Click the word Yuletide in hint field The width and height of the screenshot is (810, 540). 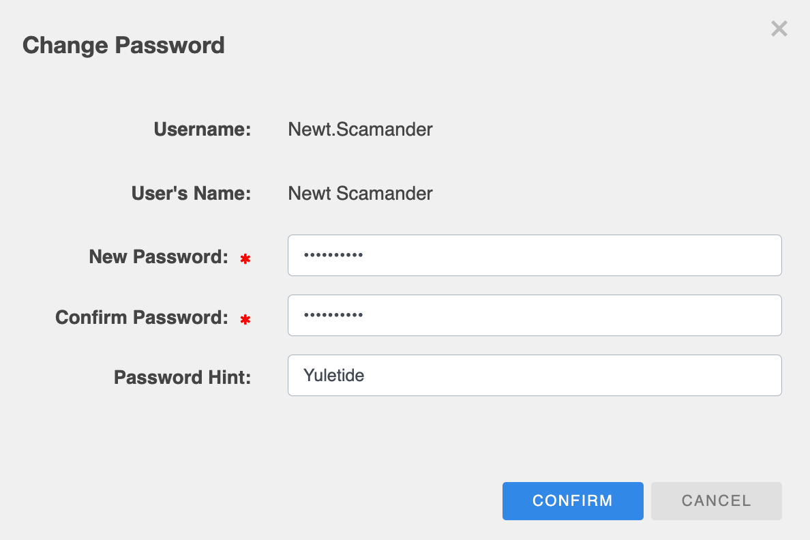pos(334,376)
